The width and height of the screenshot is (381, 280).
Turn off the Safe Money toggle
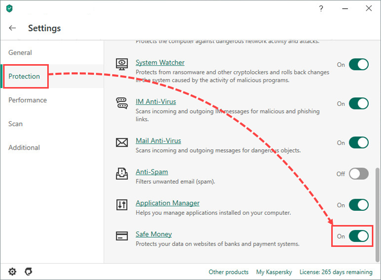click(x=359, y=236)
